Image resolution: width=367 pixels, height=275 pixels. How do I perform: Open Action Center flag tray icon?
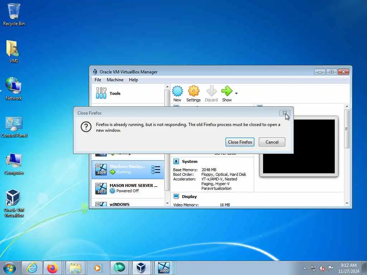click(330, 268)
